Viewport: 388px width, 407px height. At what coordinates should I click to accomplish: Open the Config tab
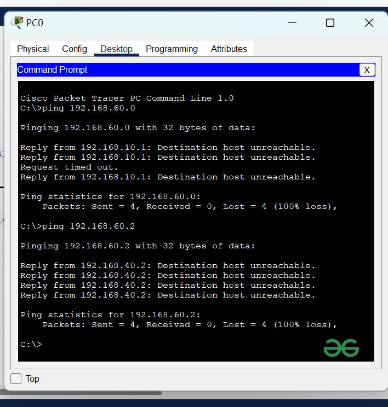point(75,49)
